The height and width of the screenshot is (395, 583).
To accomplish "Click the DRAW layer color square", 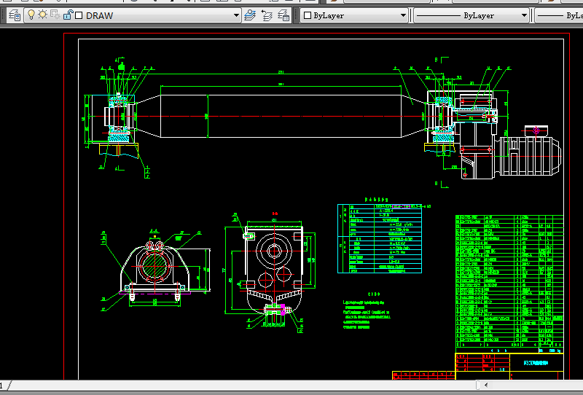I will coord(79,15).
